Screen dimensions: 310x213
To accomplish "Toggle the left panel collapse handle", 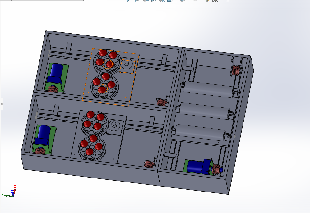I will pyautogui.click(x=2, y=104).
